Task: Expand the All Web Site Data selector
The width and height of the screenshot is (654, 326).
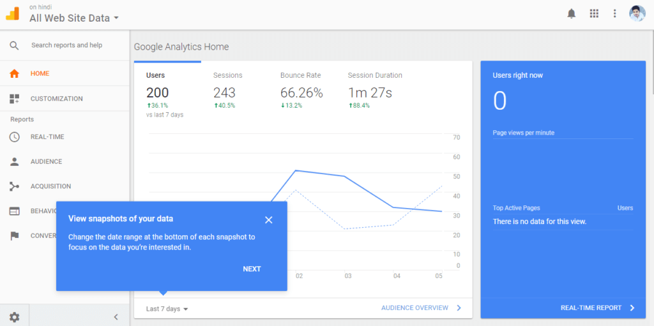Action: click(x=74, y=18)
